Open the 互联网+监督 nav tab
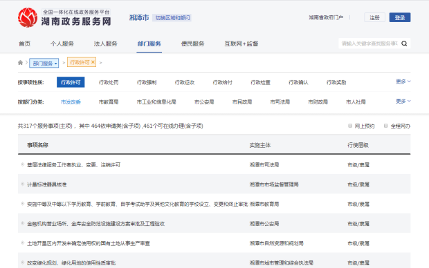Viewport: 429px width, 268px height. 241,44
